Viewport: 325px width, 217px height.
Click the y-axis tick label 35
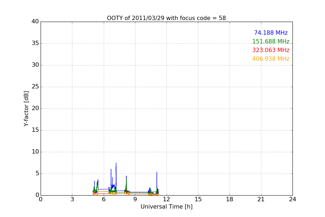35,43
